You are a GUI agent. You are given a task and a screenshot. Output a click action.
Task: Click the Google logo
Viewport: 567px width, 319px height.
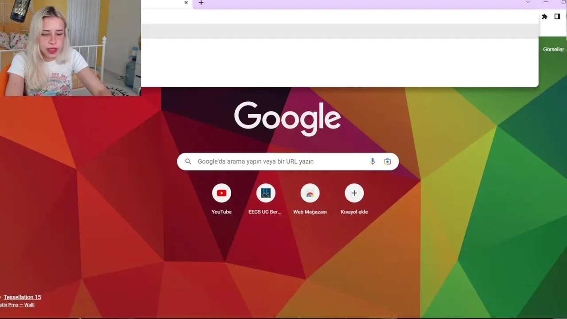tap(287, 119)
